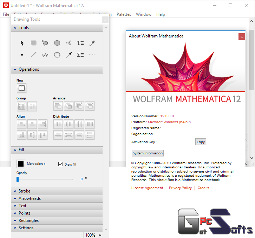The height and width of the screenshot is (238, 255).
Task: Select the coordinates crosshair tool
Action: [92, 55]
